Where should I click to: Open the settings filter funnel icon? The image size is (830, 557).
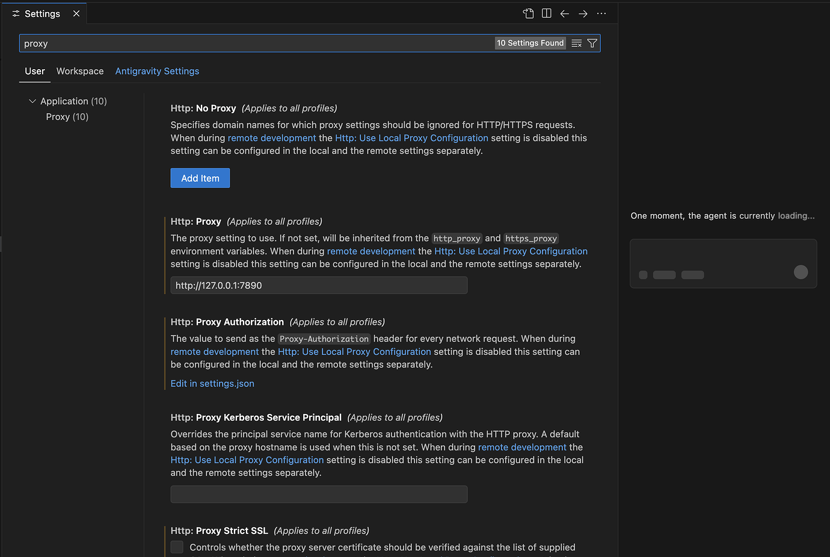[592, 43]
